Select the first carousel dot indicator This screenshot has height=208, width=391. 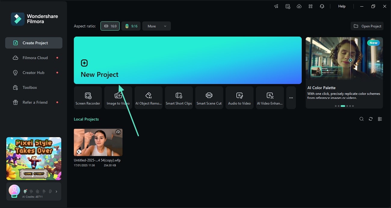click(336, 106)
